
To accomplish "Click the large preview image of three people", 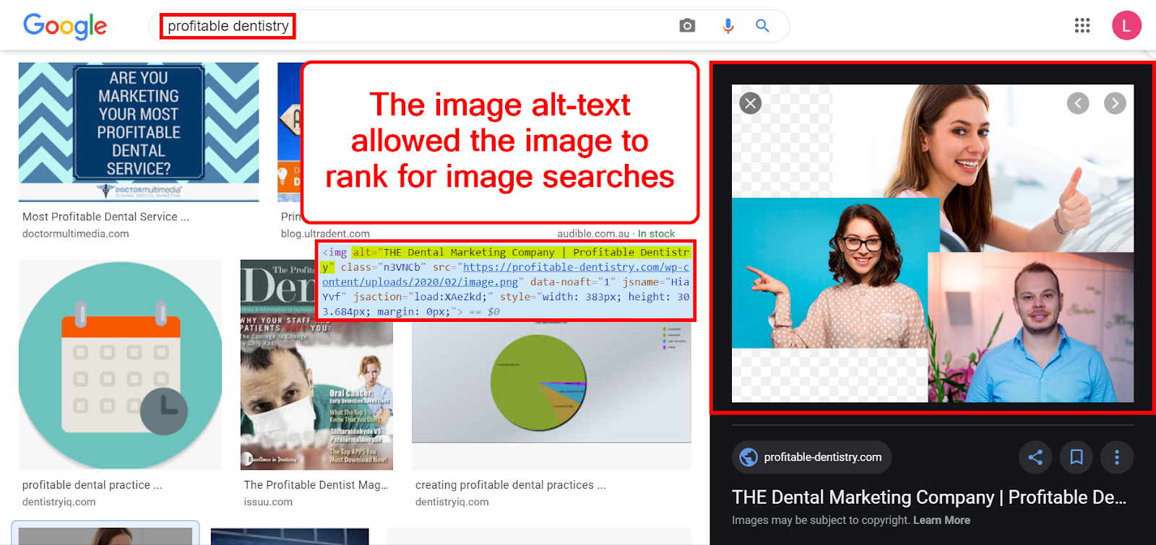I will (932, 243).
